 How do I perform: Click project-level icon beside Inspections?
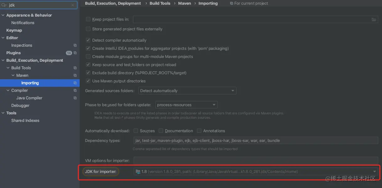75,45
